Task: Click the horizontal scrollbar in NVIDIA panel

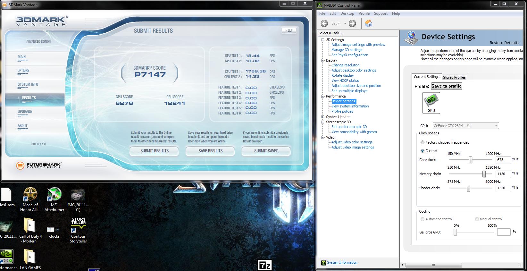Action: tap(434, 265)
